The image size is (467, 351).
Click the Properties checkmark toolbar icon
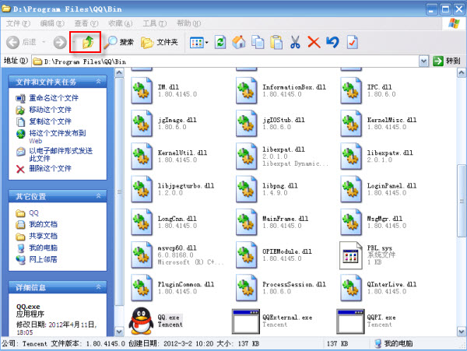pos(352,42)
